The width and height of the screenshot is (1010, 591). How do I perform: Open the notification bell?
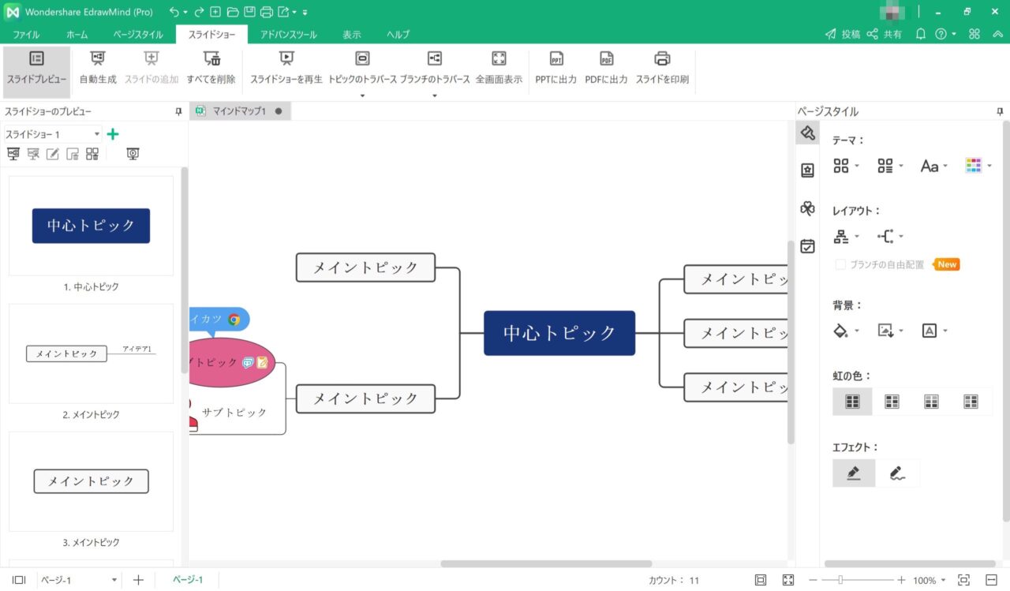921,34
